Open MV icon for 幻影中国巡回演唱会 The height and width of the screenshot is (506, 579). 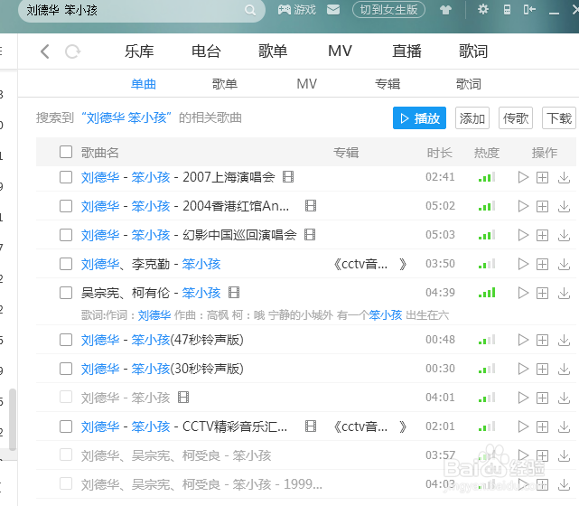tap(310, 235)
